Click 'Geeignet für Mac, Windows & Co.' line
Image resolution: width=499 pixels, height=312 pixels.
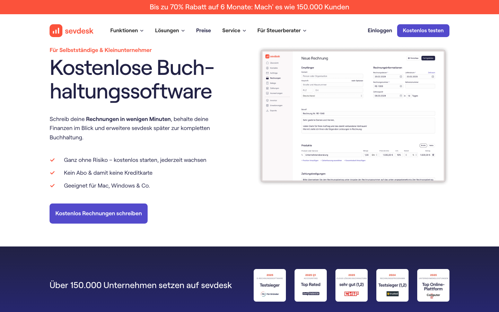tap(107, 185)
